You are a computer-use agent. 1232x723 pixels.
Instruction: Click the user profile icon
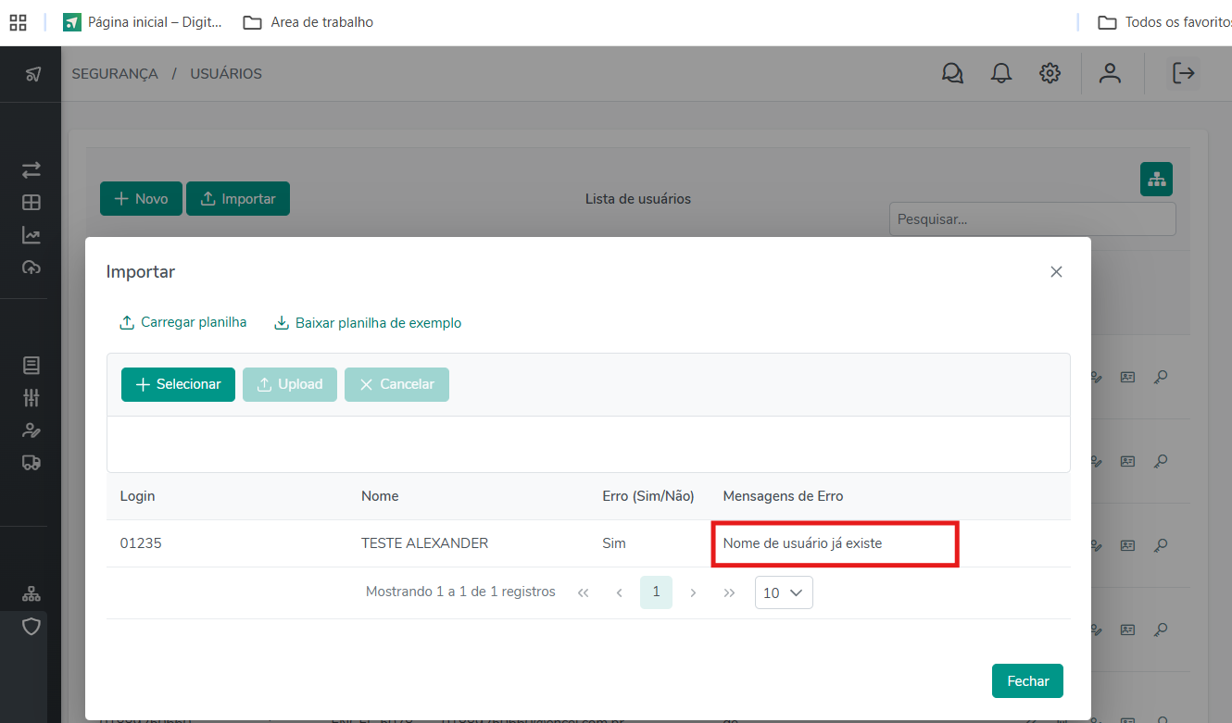click(x=1110, y=73)
